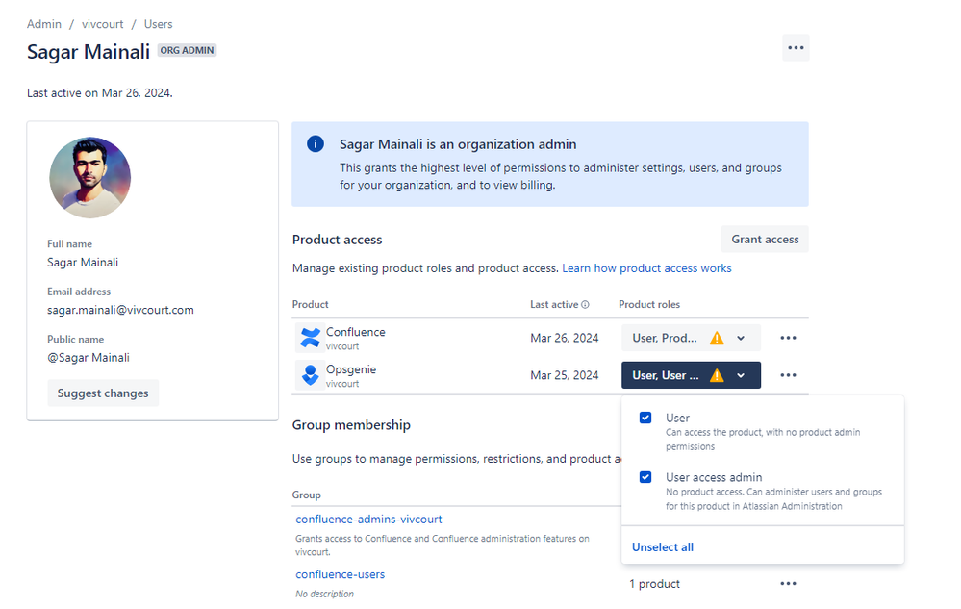961x609 pixels.
Task: Click the Product roles column header
Action: 649,304
